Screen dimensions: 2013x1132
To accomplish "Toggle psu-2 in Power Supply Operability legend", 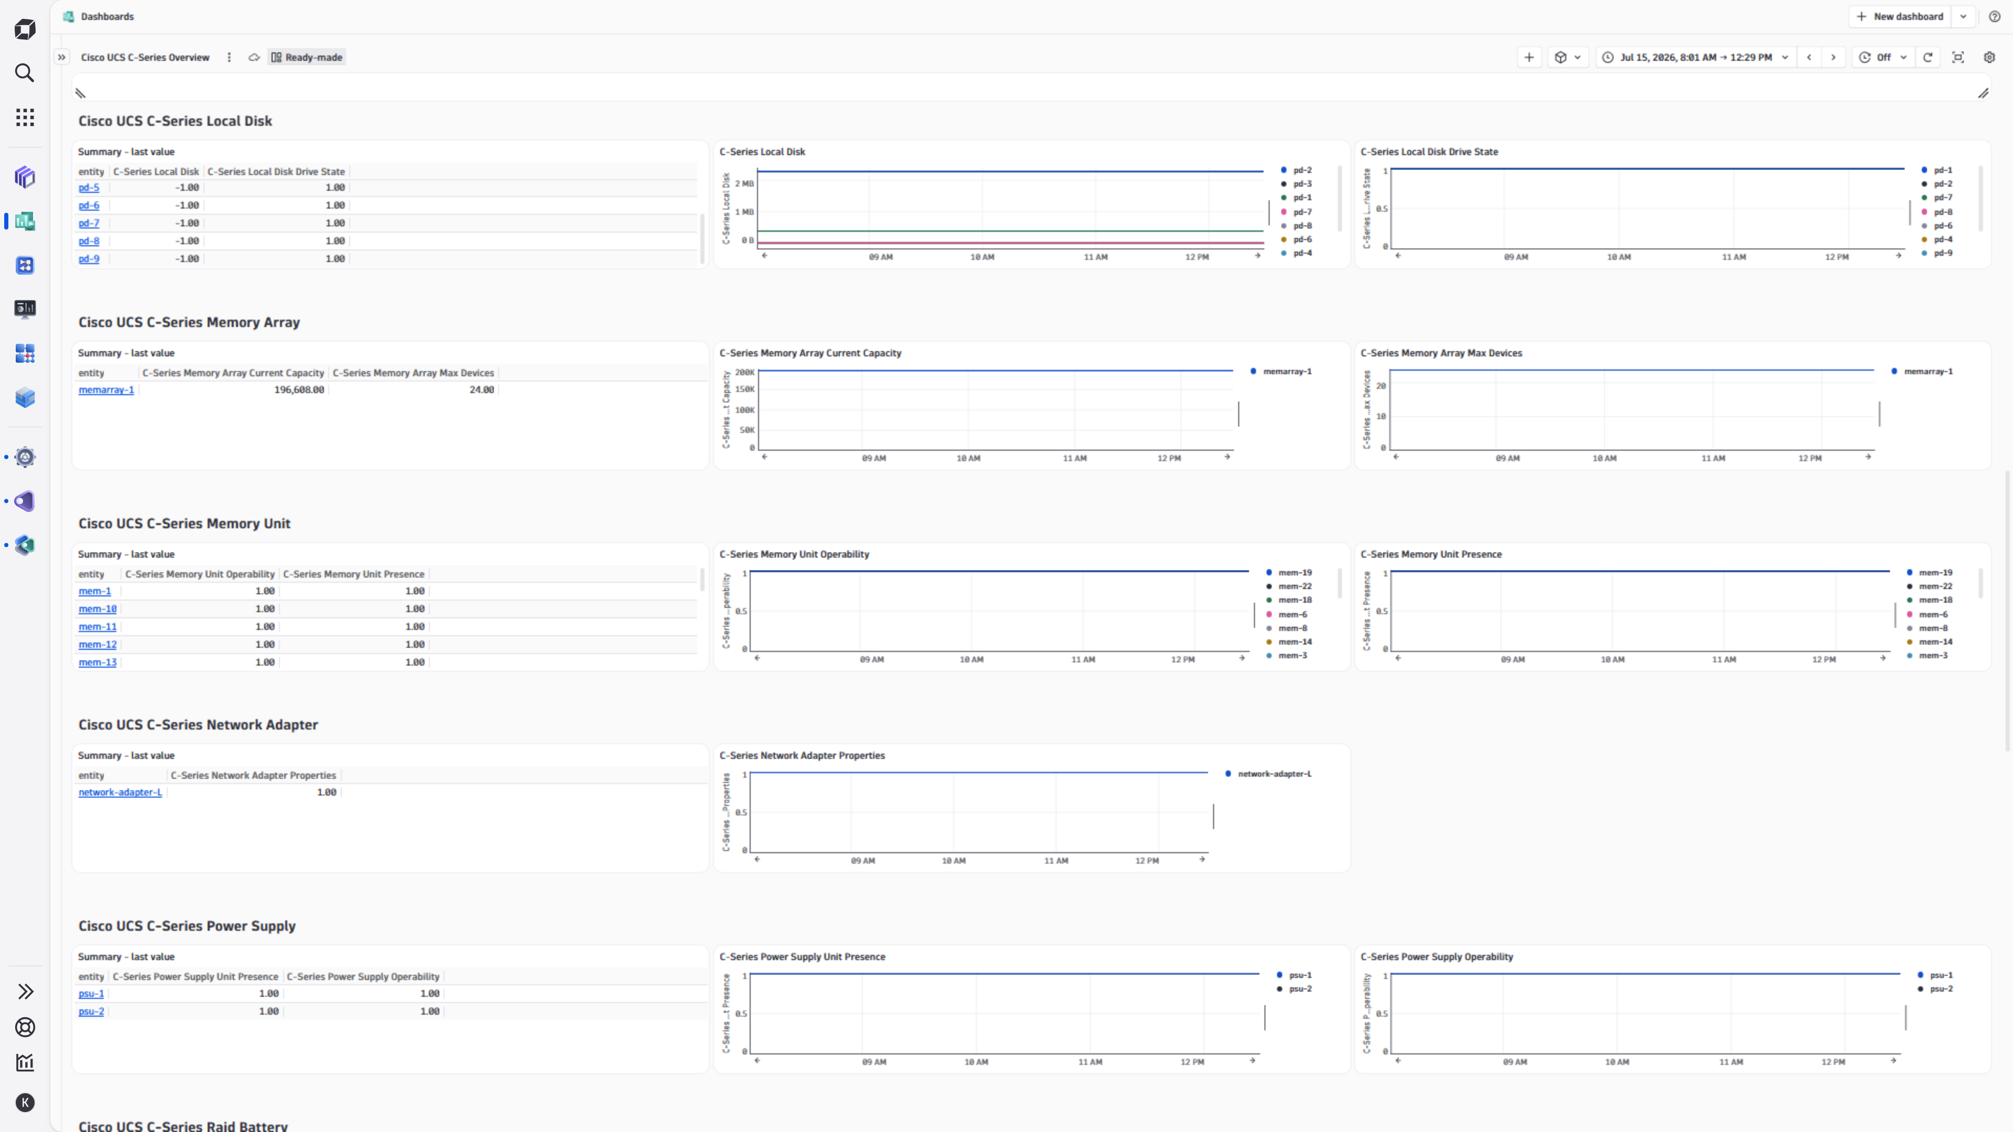I will tap(1935, 989).
